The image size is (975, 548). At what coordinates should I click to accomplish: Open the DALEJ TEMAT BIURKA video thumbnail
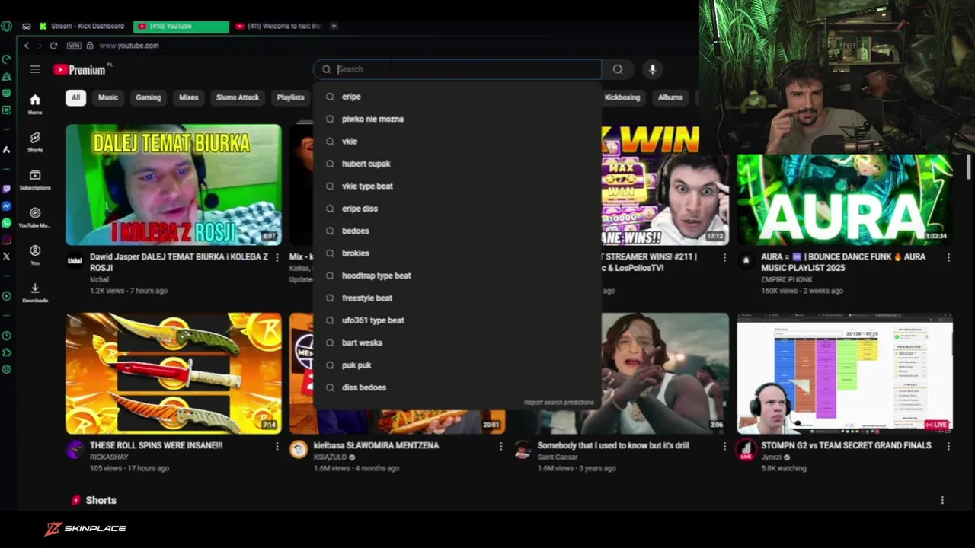173,185
